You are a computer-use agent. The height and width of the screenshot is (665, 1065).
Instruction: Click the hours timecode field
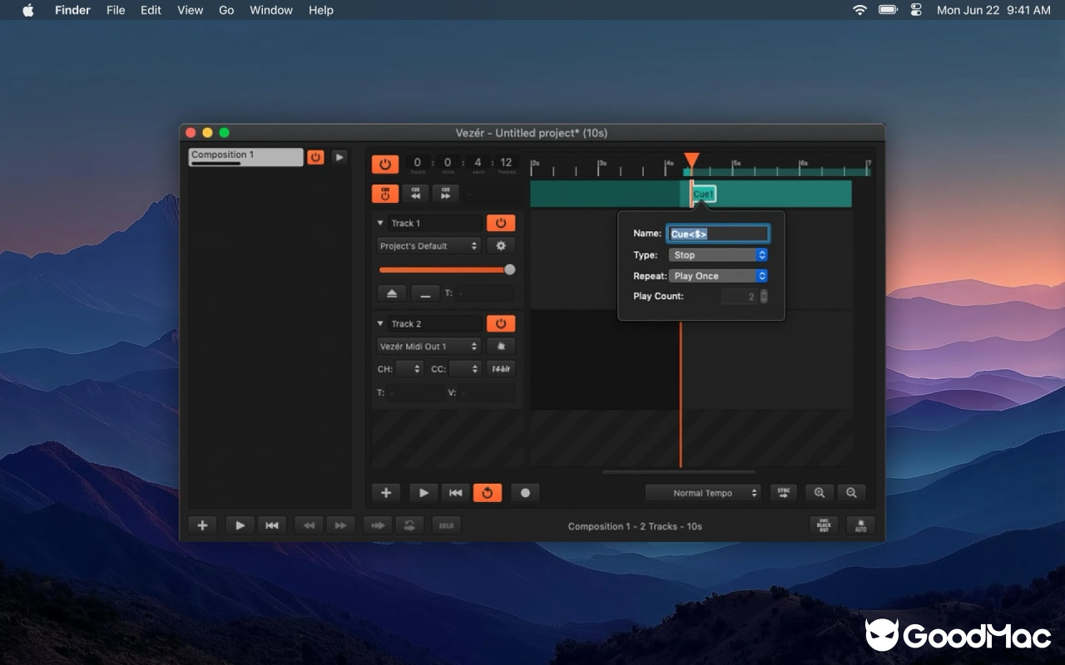click(x=418, y=165)
